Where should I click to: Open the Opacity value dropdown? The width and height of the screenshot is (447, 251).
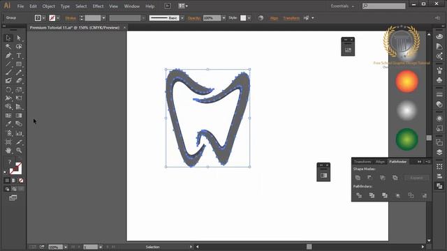pos(223,18)
